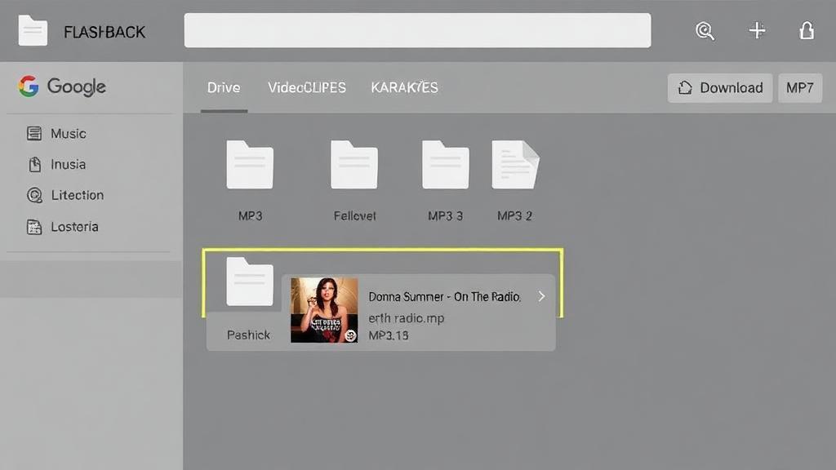Switch to the Drive tab
Viewport: 836px width, 470px height.
pos(224,87)
